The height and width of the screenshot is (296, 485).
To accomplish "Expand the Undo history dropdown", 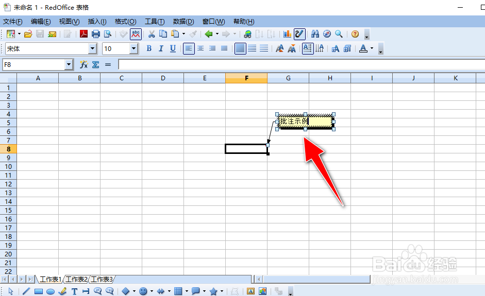I will pos(217,34).
